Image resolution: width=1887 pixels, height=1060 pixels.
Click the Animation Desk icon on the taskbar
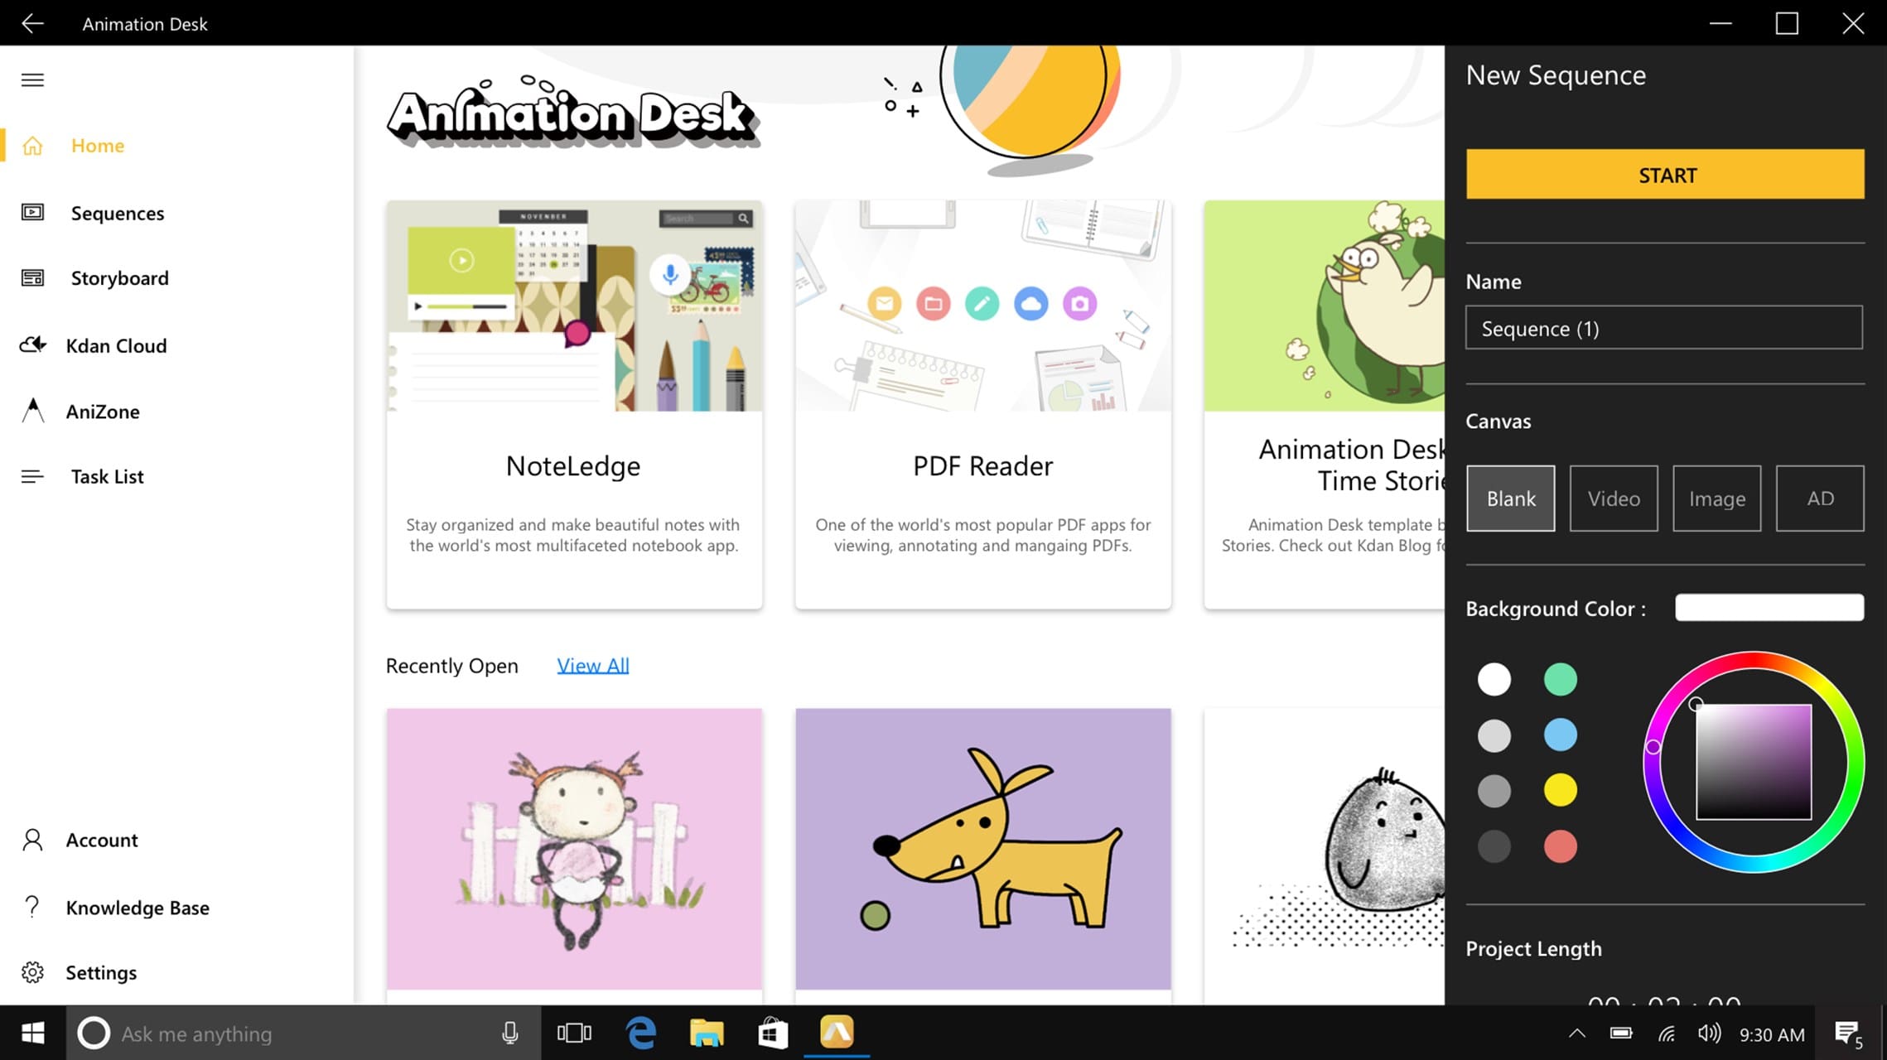[837, 1033]
